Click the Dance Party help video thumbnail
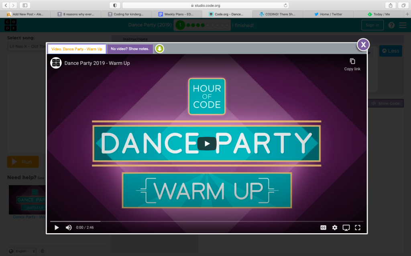Image resolution: width=411 pixels, height=256 pixels. point(27,200)
